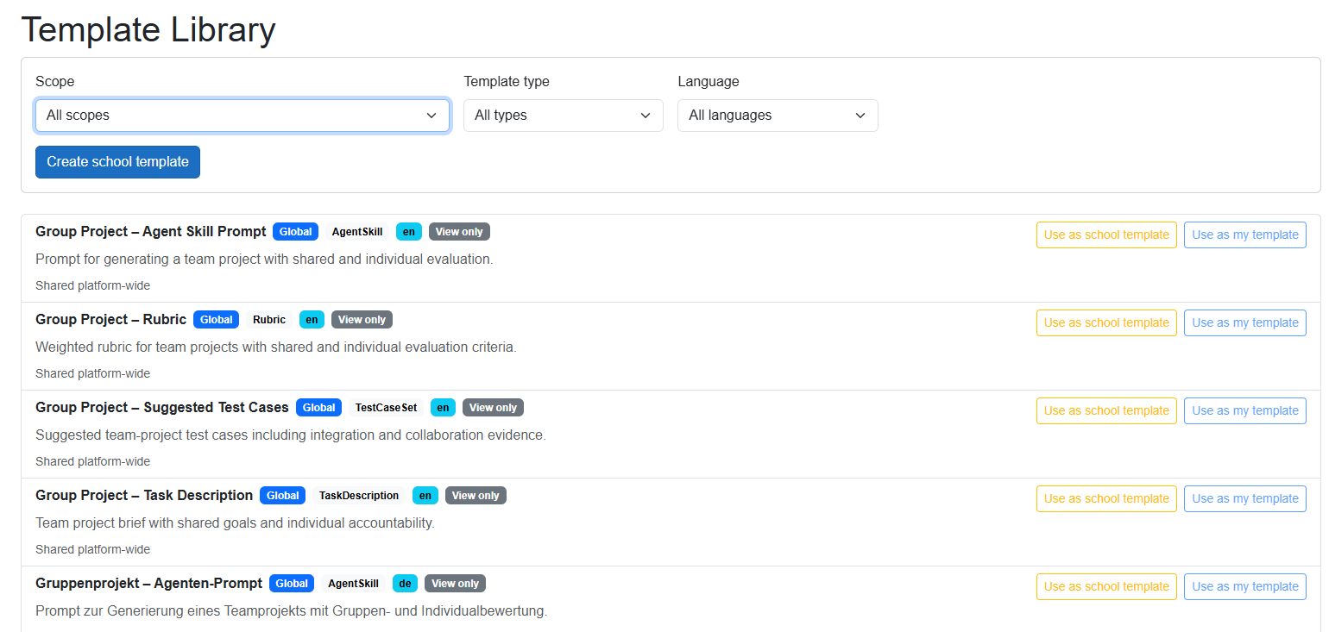Image resolution: width=1329 pixels, height=632 pixels.
Task: Click Global badge on Agent Skill Prompt row
Action: click(295, 232)
